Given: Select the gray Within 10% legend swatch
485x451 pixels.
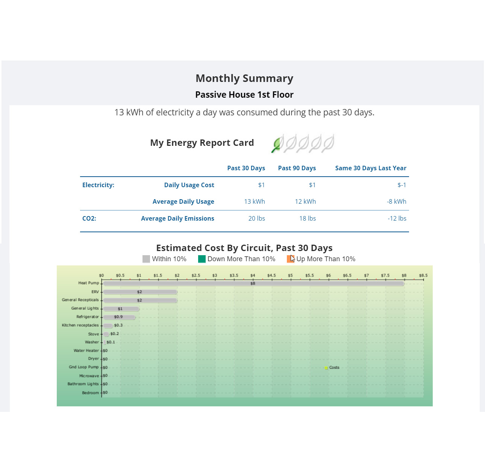Looking at the screenshot, I should click(x=146, y=259).
